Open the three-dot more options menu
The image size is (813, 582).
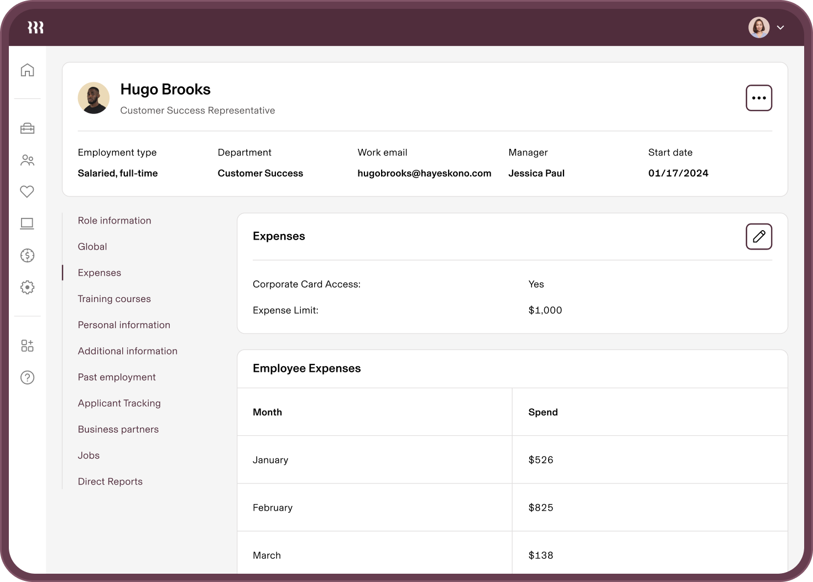pyautogui.click(x=759, y=98)
